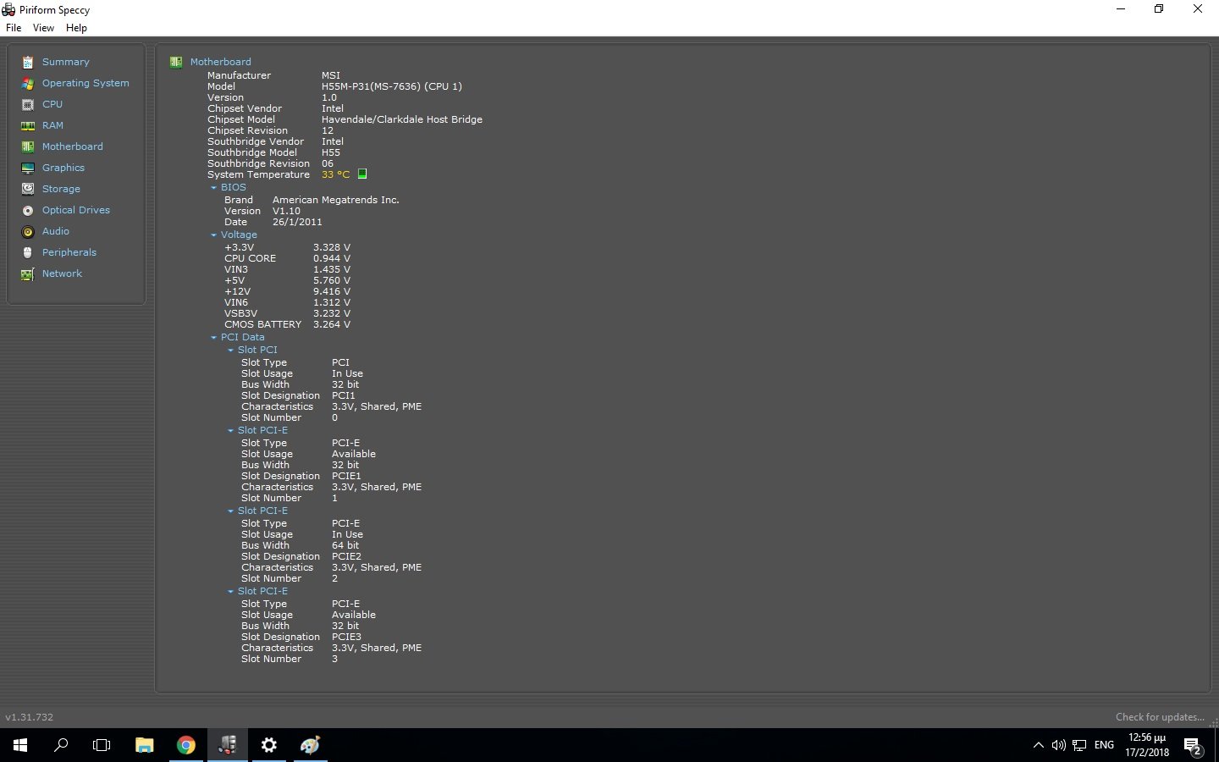Collapse the Voltage section
1219x762 pixels.
coord(213,235)
